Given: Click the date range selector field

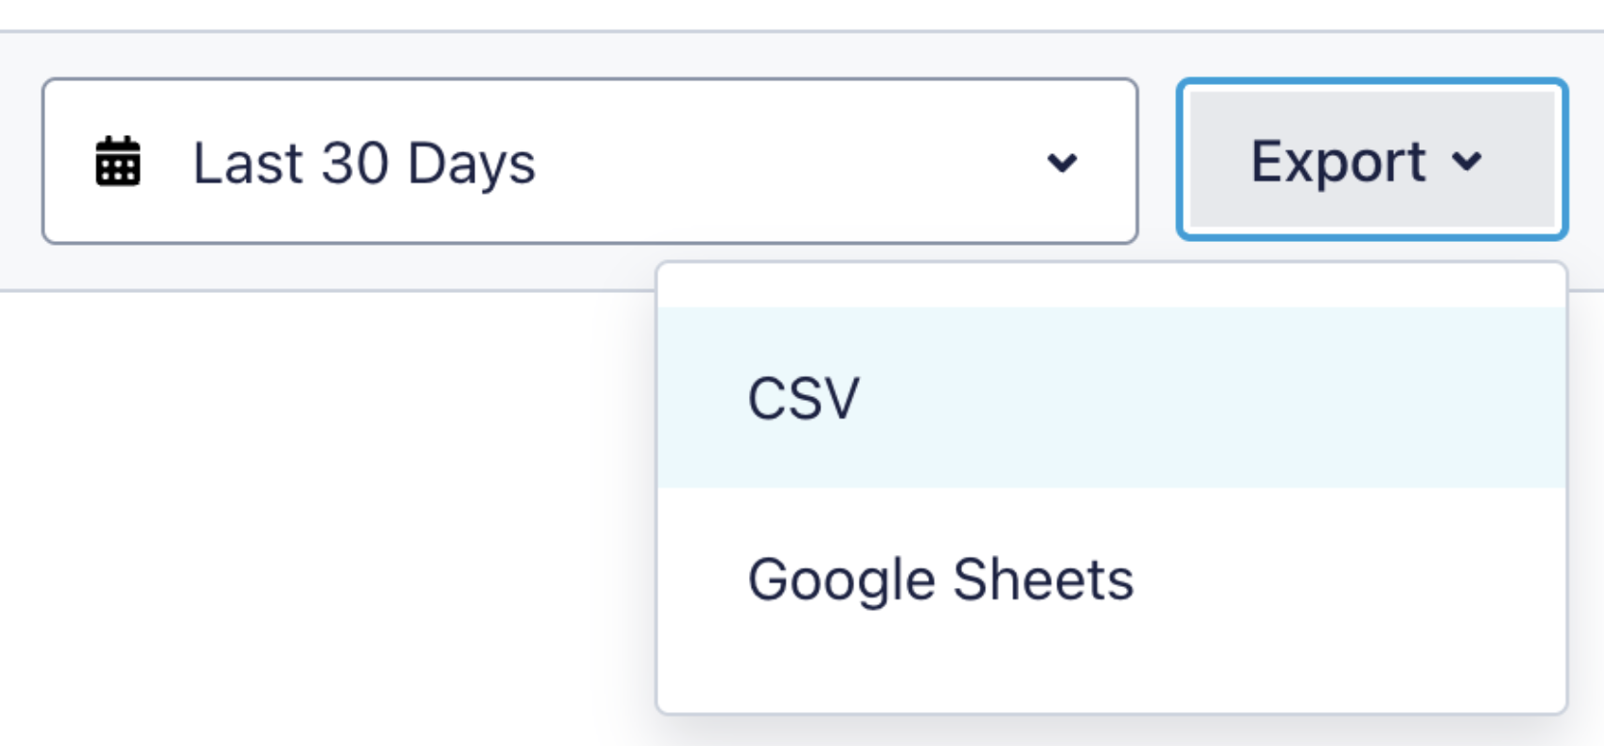Looking at the screenshot, I should 589,161.
